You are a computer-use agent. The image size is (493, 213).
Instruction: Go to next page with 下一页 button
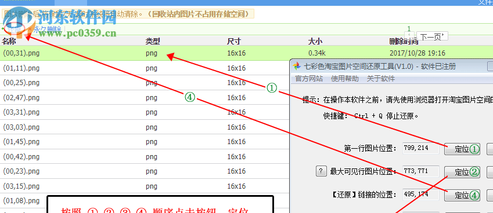432,36
